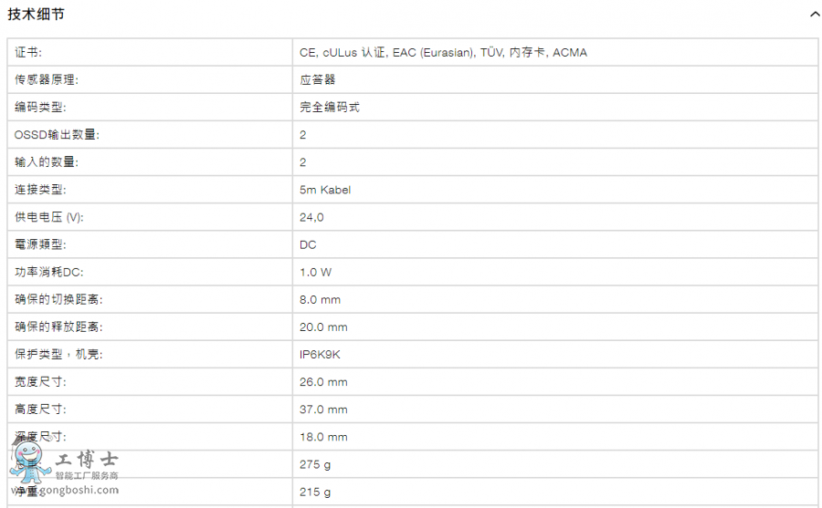822x508 pixels.
Task: Select the DC power type value
Action: click(308, 244)
